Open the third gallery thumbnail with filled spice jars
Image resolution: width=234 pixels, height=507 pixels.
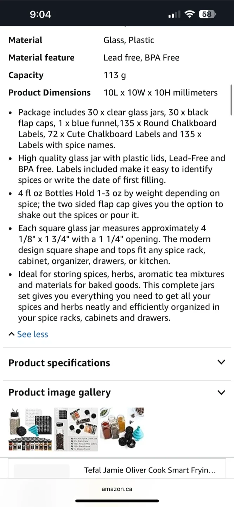122,429
